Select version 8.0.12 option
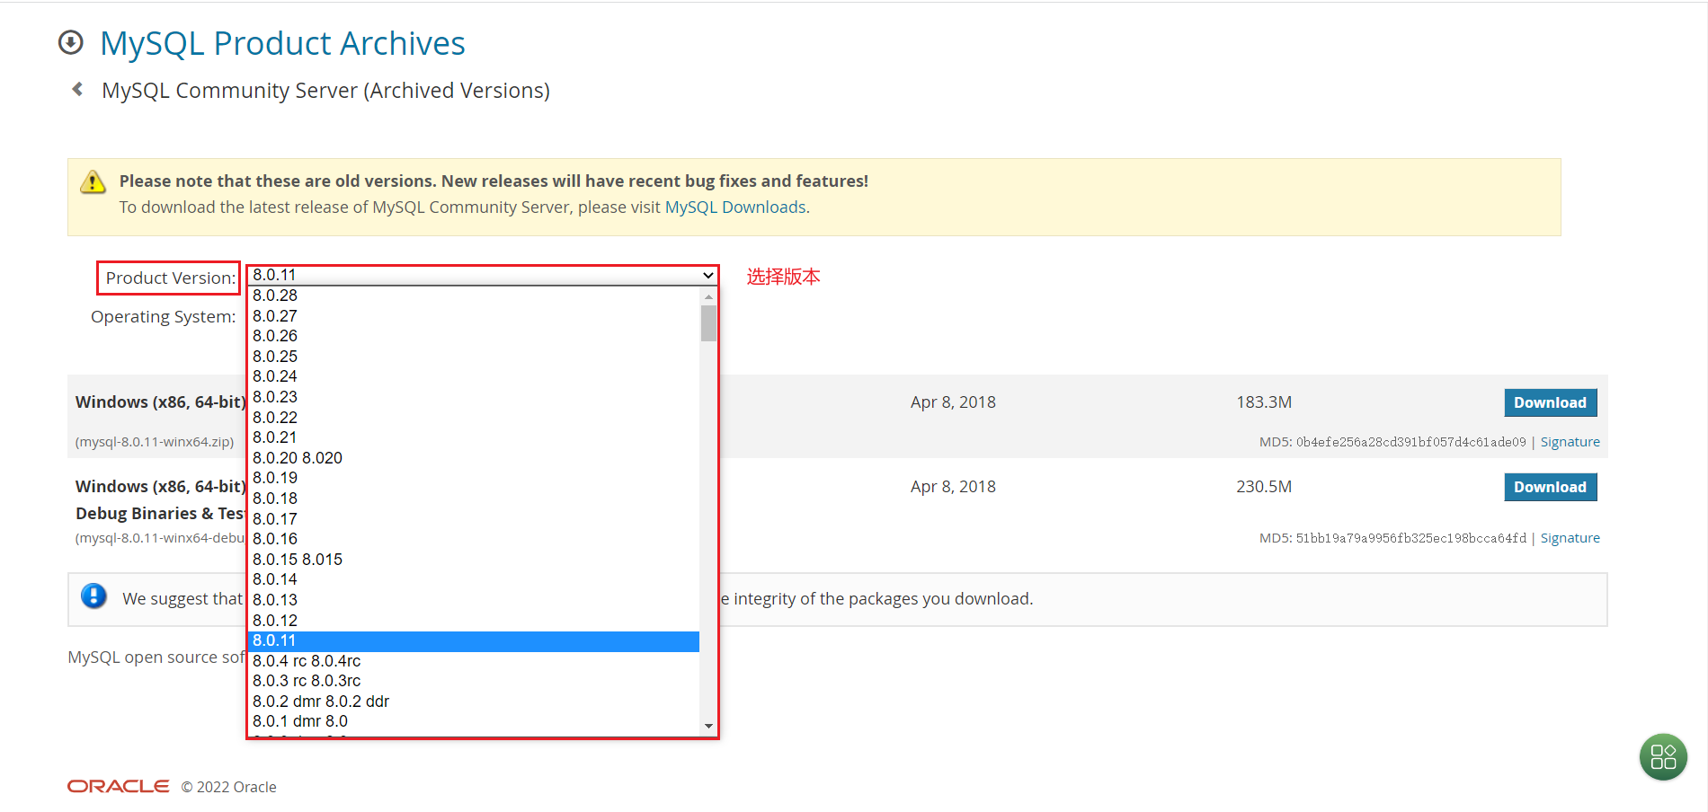The height and width of the screenshot is (812, 1708). 275,621
